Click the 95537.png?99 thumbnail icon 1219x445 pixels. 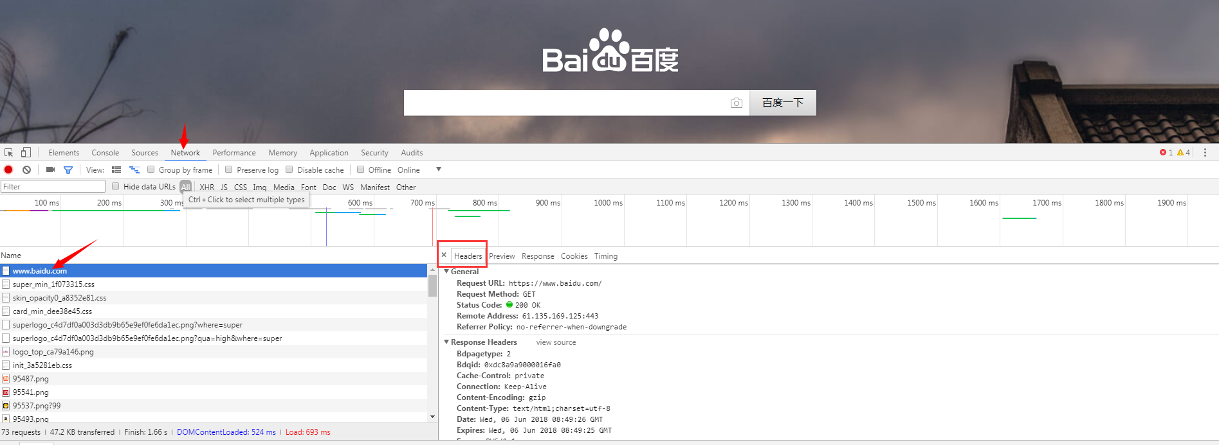[6, 406]
